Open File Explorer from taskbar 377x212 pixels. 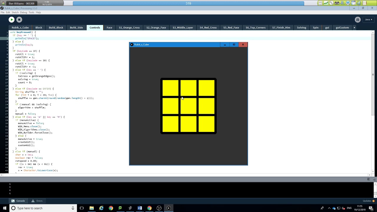pos(92,208)
